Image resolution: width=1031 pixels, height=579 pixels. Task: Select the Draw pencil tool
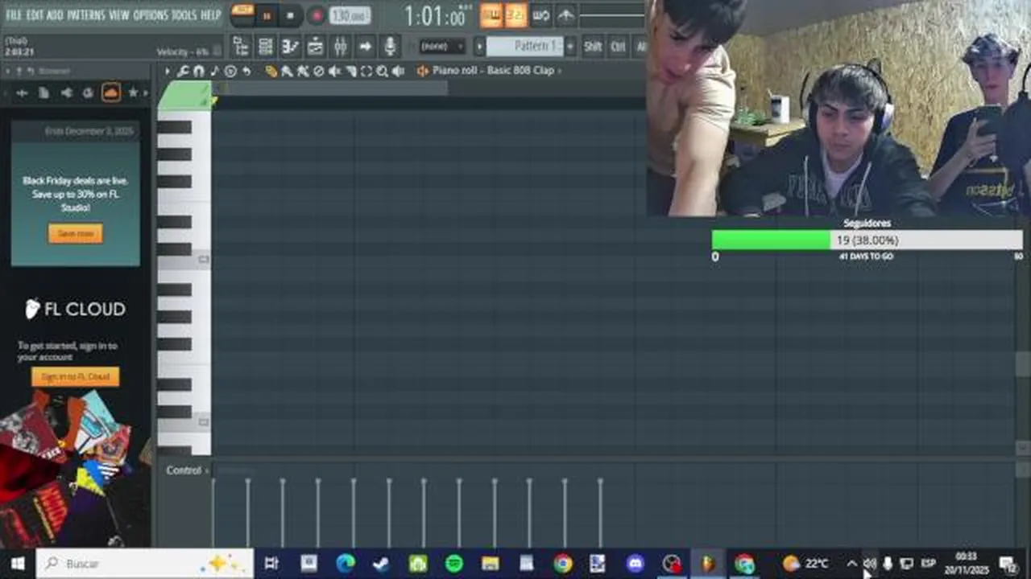[271, 71]
